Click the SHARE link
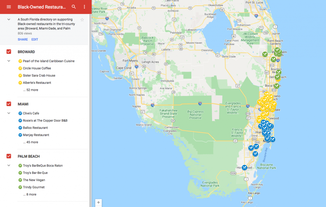This screenshot has height=207, width=326. [x=23, y=39]
